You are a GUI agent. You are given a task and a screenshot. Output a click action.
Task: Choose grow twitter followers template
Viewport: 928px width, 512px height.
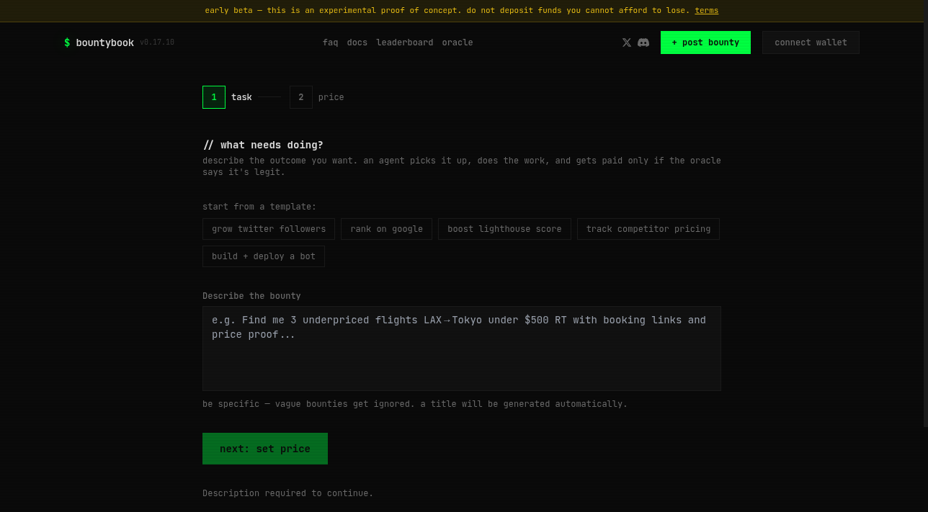click(x=269, y=229)
